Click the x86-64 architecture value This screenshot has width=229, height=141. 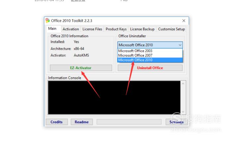[x=79, y=49]
